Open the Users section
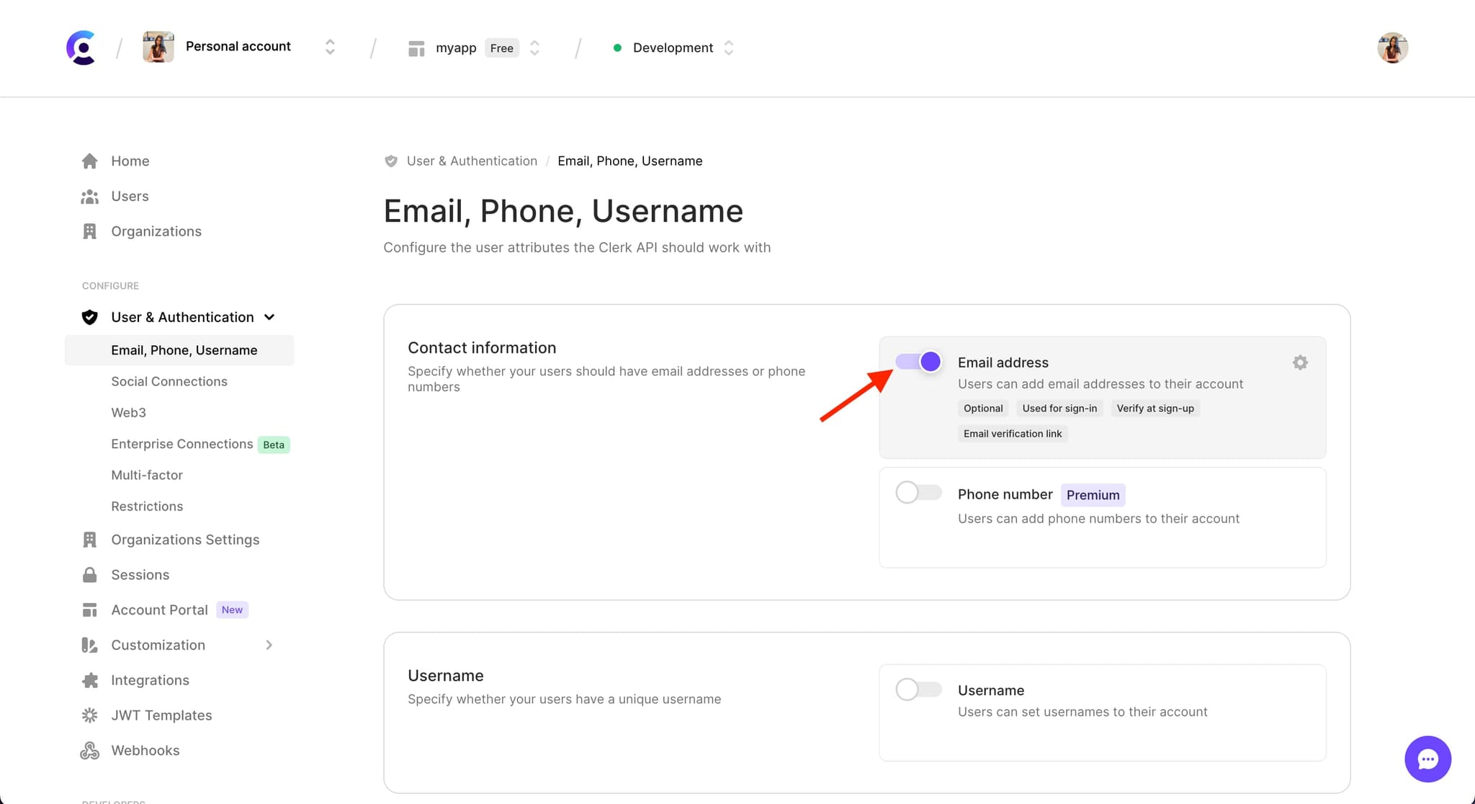 coord(130,196)
